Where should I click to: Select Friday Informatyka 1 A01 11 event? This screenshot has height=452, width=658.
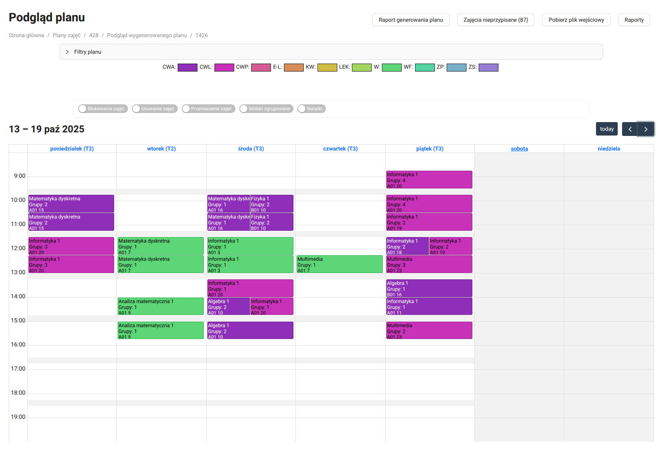click(x=429, y=306)
